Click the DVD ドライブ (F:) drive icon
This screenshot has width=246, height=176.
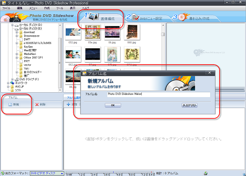click(x=17, y=79)
